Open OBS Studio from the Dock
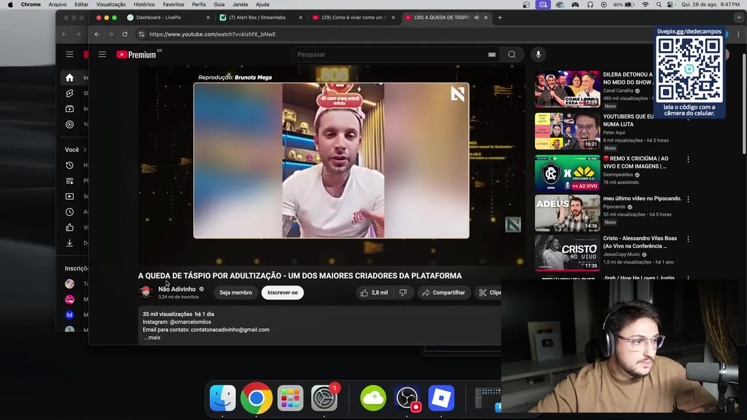747x420 pixels. (x=407, y=398)
